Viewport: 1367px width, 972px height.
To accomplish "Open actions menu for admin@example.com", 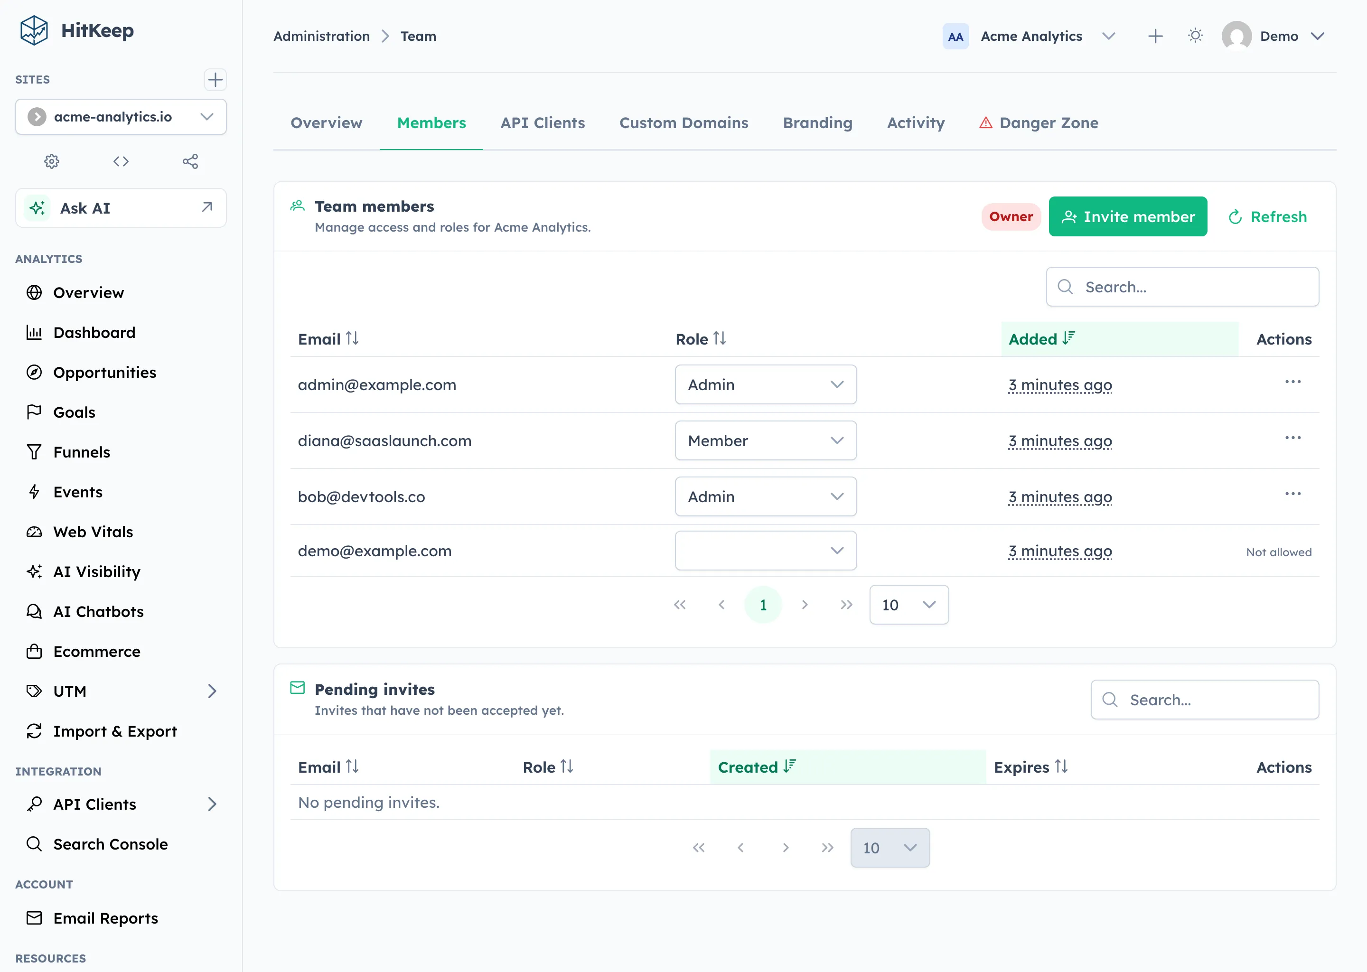I will click(1293, 382).
